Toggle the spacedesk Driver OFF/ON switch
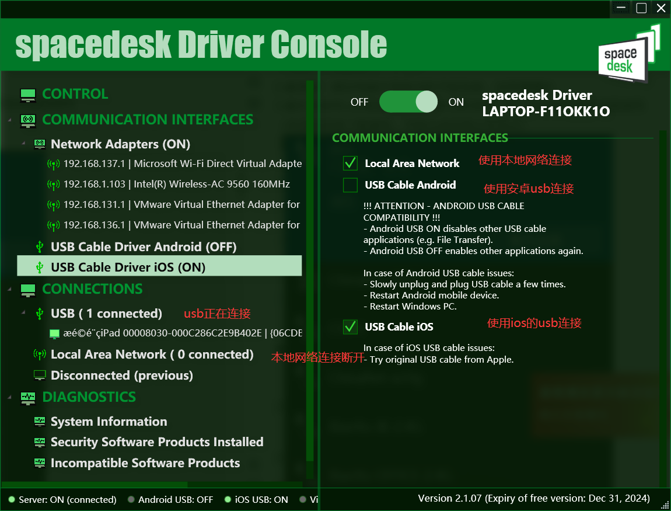The image size is (671, 511). click(x=408, y=102)
